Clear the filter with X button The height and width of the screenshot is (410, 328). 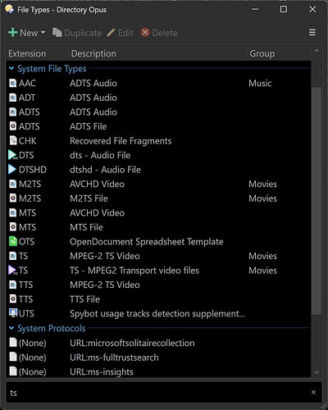(313, 392)
